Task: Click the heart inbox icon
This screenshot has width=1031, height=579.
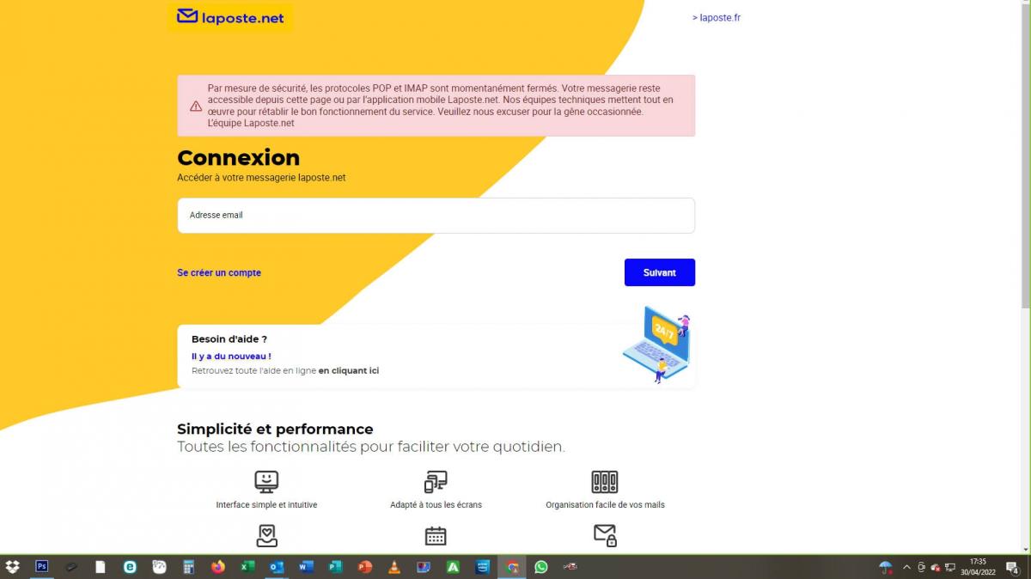Action: click(x=266, y=536)
